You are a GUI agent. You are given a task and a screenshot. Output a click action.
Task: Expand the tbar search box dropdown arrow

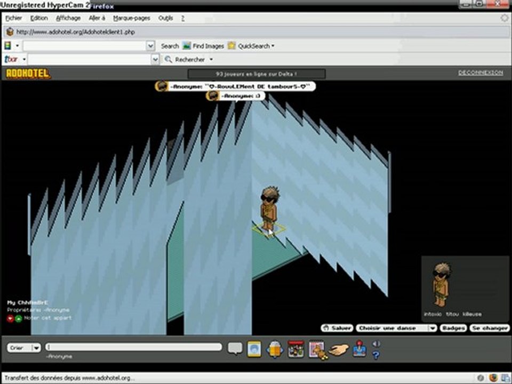point(155,59)
